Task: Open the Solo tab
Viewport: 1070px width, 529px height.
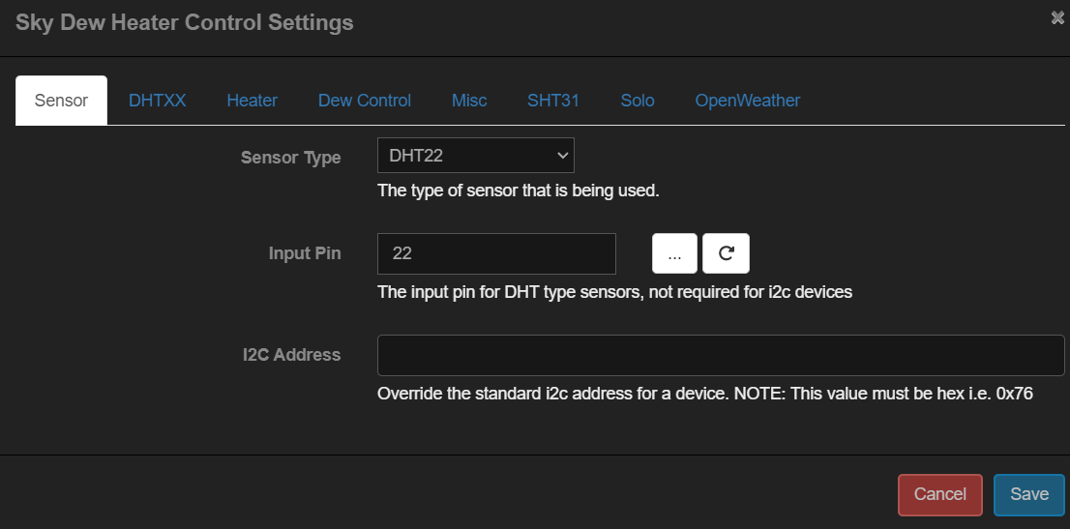Action: 638,101
